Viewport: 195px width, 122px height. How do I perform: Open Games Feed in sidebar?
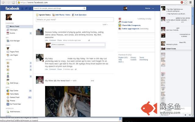click(15, 97)
